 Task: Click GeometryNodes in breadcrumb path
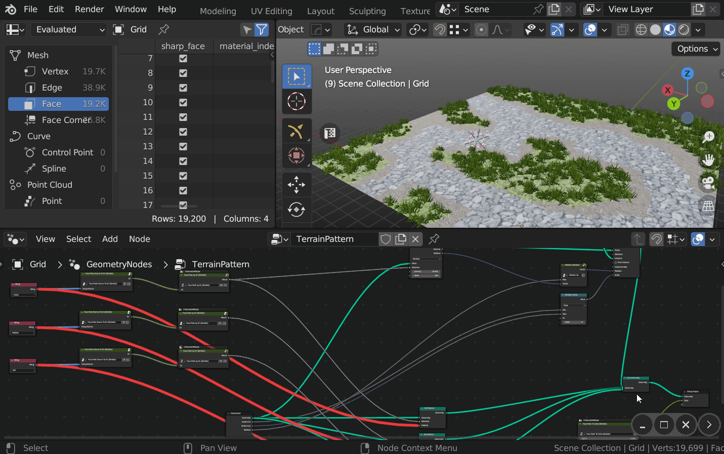pyautogui.click(x=119, y=264)
